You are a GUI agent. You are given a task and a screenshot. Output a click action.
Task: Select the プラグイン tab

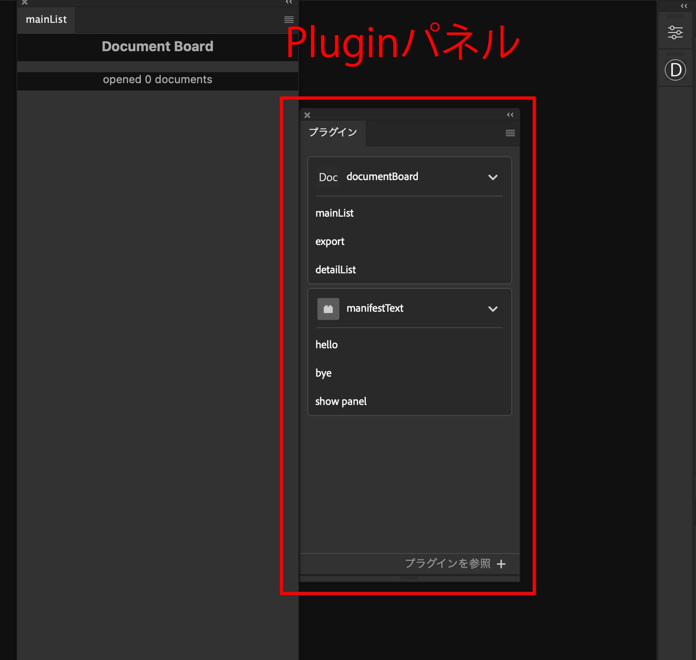332,133
